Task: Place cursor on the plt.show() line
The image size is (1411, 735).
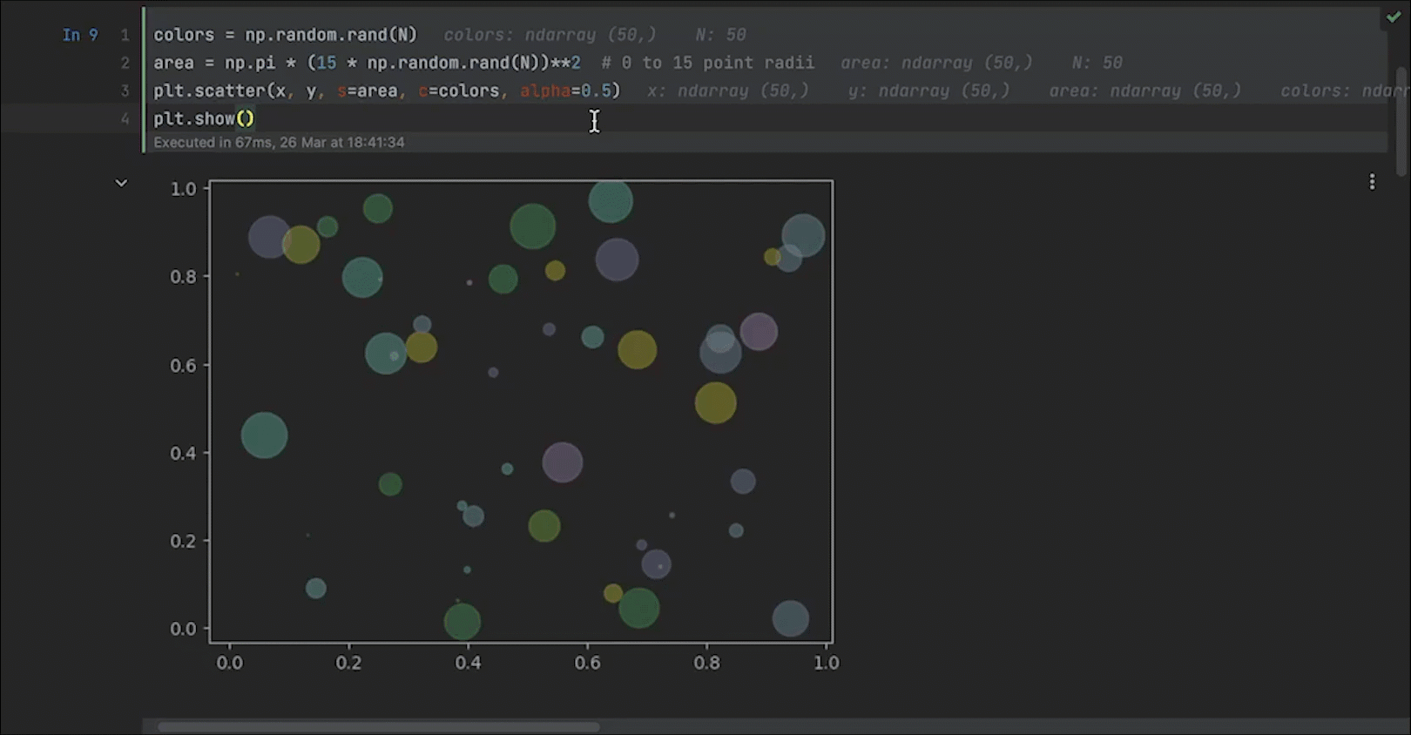Action: pos(203,118)
